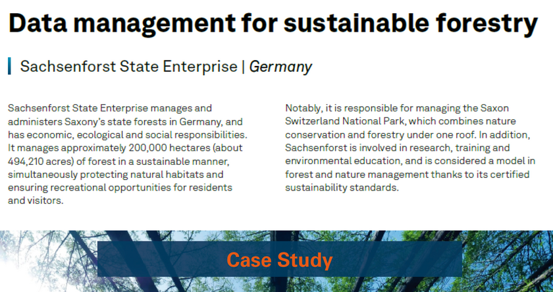Select the "Sachsenforst State Enterprise" subtitle
The width and height of the screenshot is (553, 292).
(x=128, y=67)
